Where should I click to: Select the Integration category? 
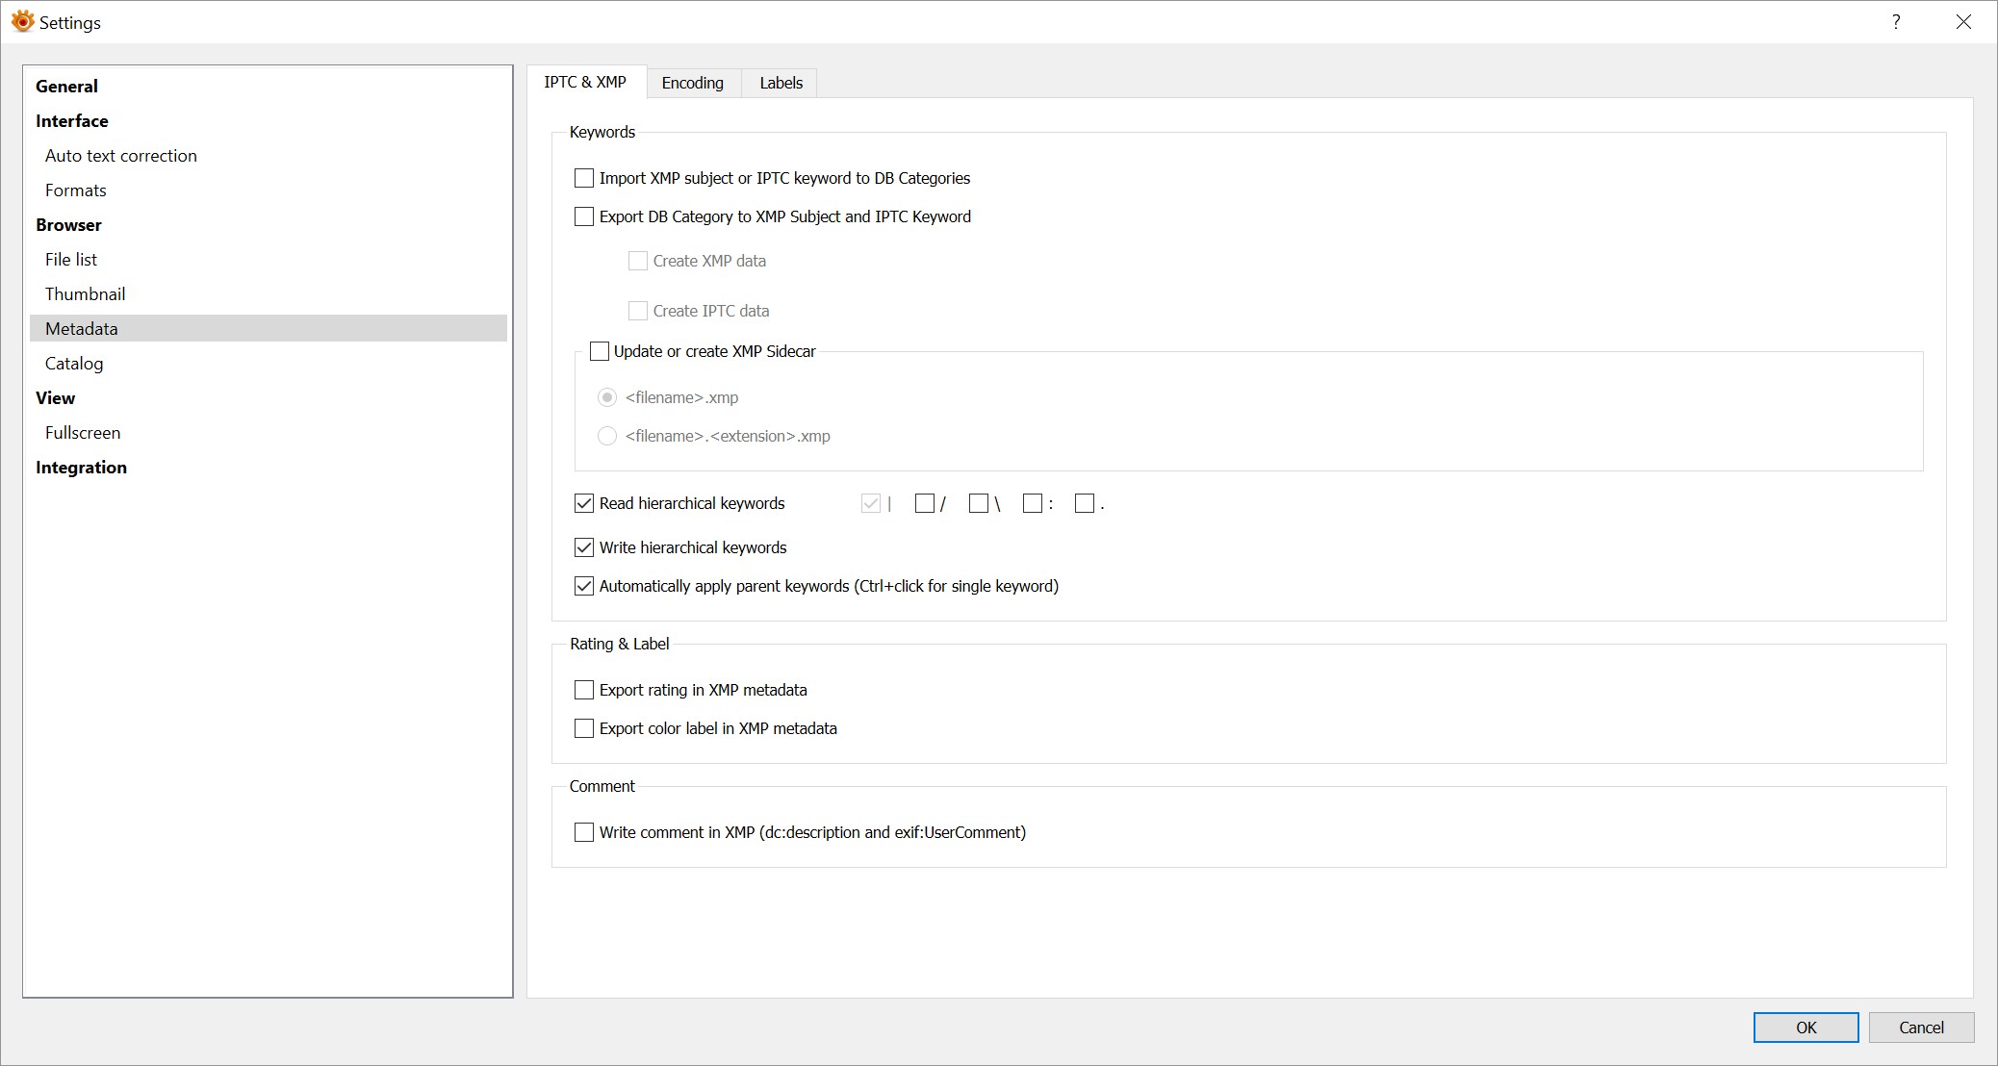coord(81,468)
